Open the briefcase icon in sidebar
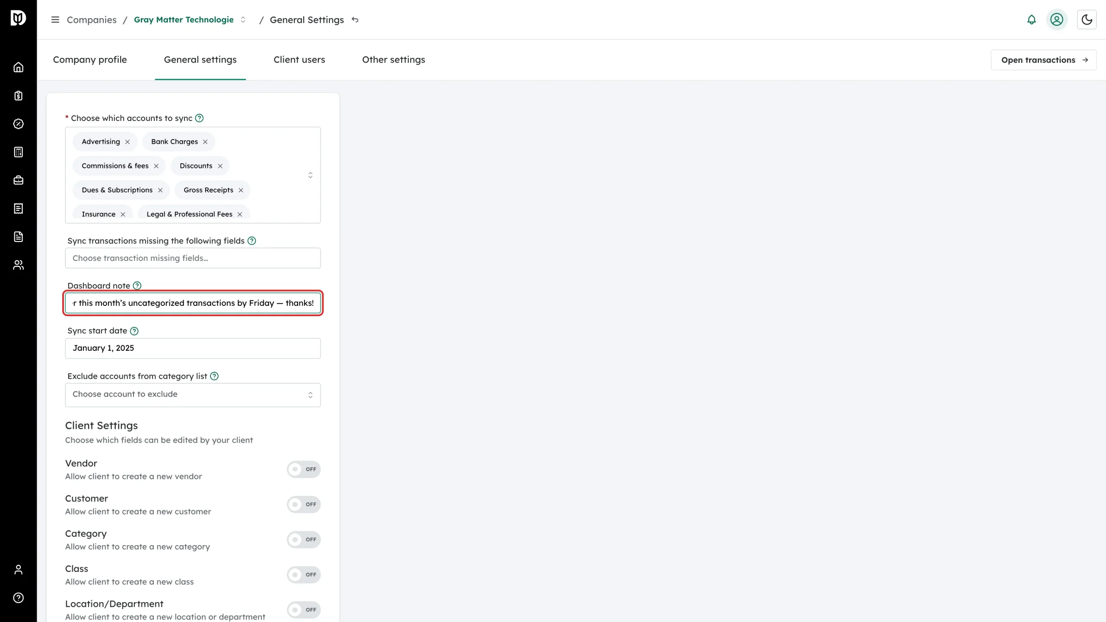1106x622 pixels. point(18,180)
